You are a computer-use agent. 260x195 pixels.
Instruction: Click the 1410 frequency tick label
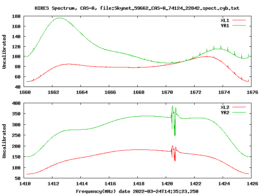(25, 184)
